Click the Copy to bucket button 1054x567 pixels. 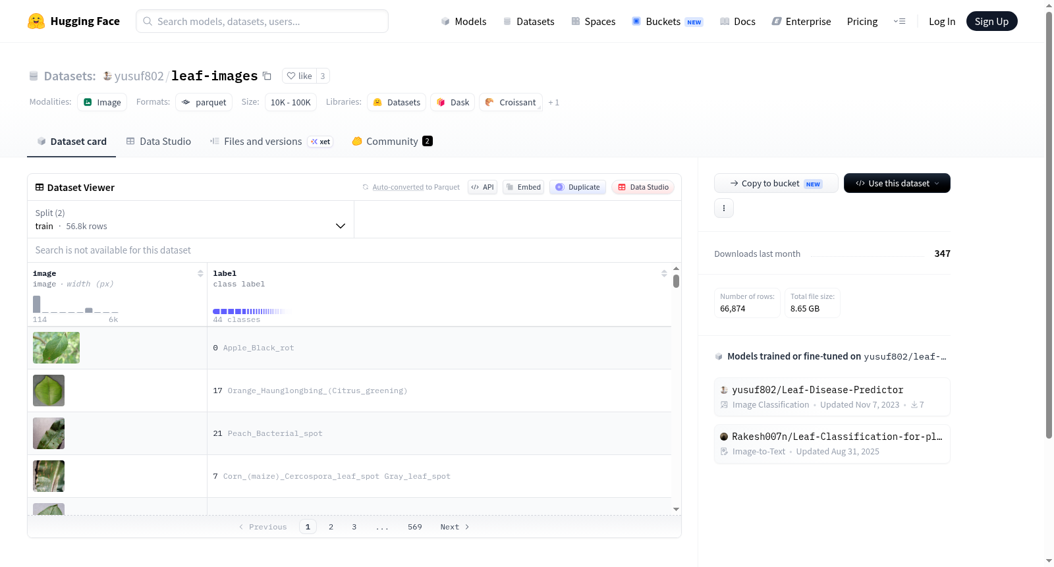(x=776, y=183)
